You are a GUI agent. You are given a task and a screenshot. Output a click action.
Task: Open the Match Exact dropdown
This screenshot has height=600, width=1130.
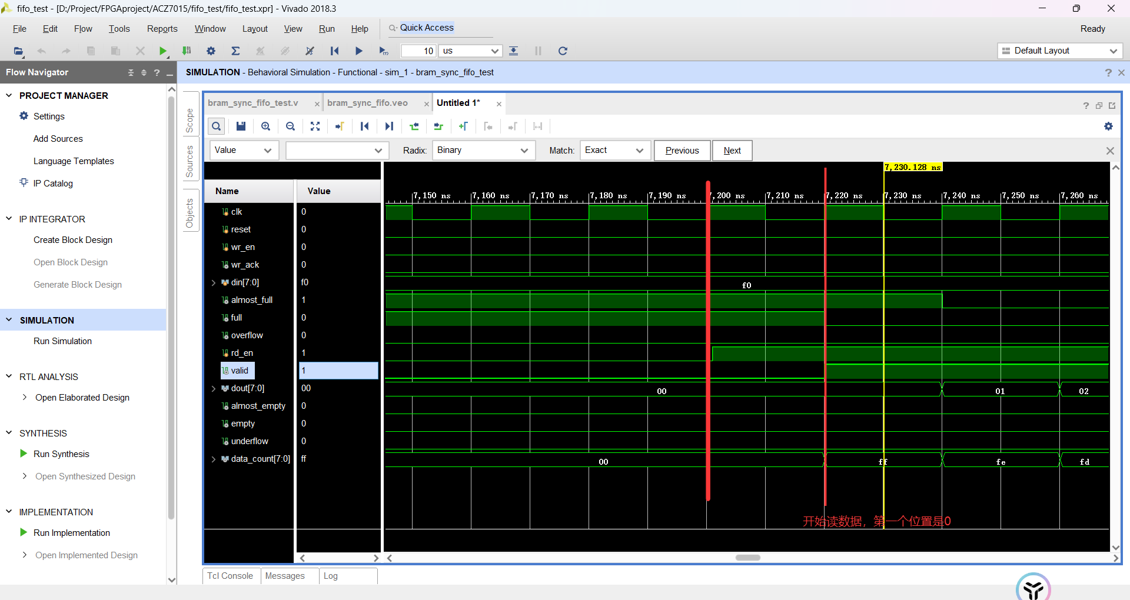(x=616, y=150)
